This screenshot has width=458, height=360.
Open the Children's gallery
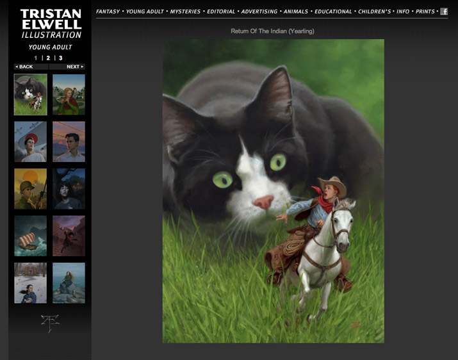(x=374, y=12)
